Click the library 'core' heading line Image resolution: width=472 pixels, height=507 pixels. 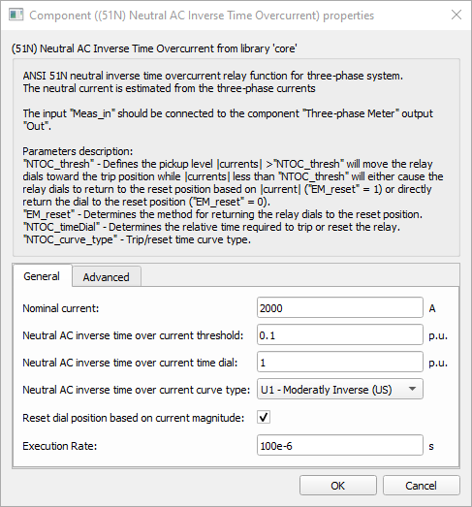click(154, 48)
